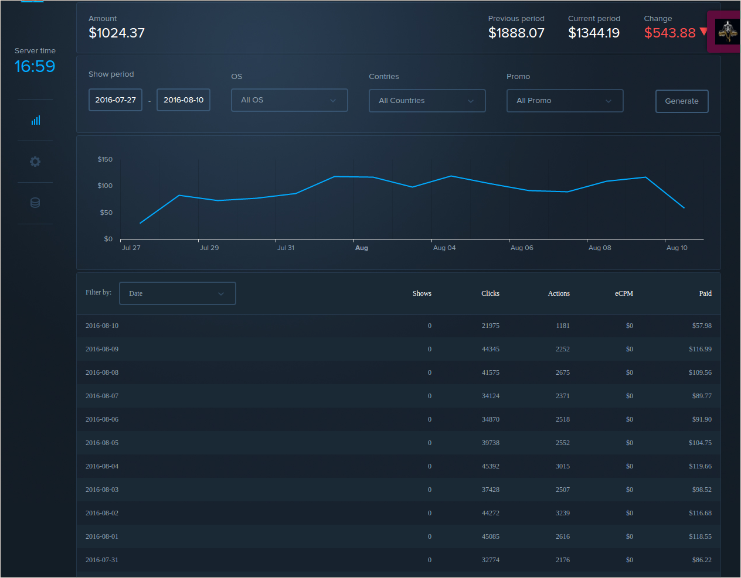Select the 2016-07-31 date row

(399, 560)
